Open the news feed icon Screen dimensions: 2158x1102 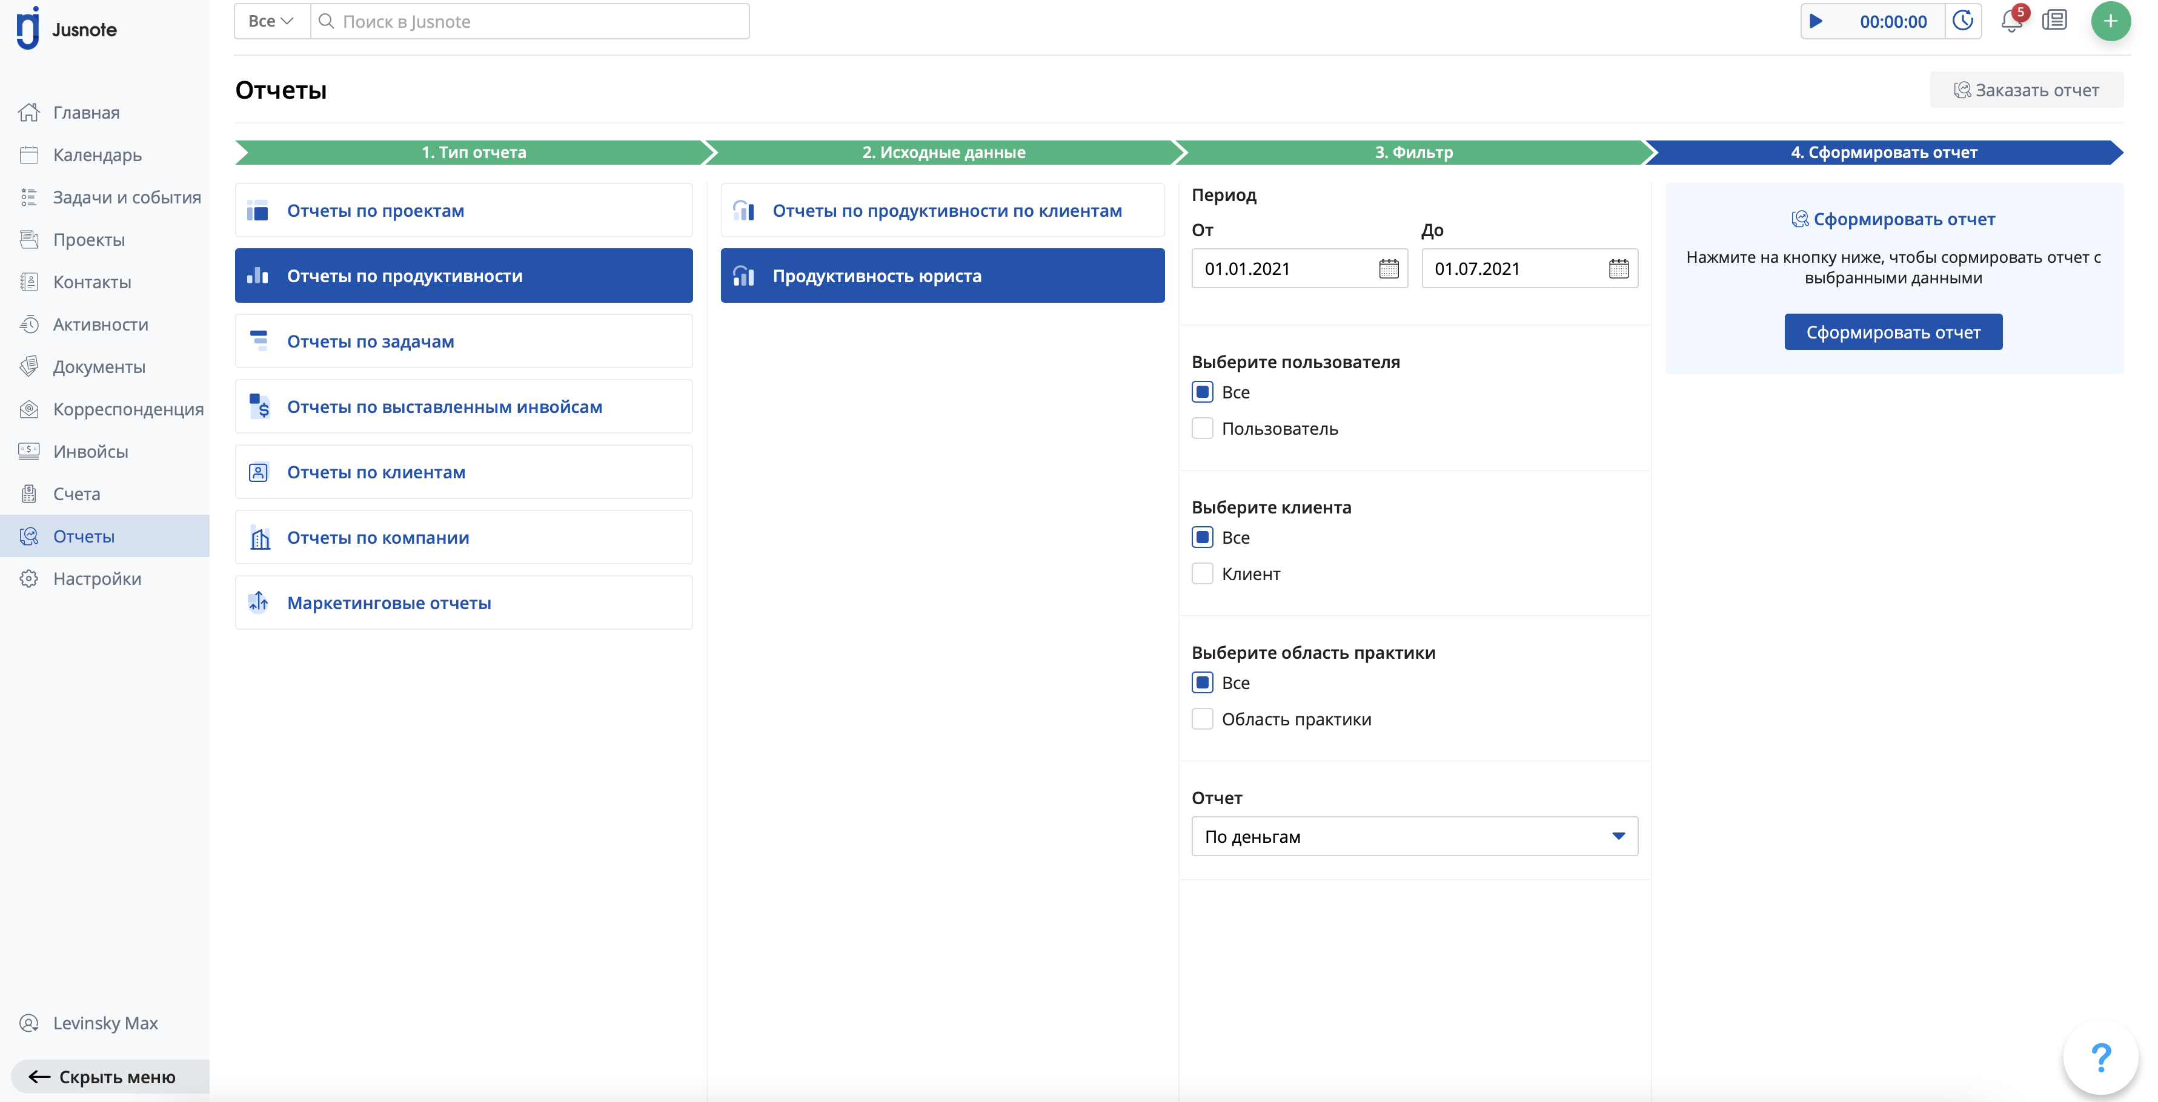2054,21
